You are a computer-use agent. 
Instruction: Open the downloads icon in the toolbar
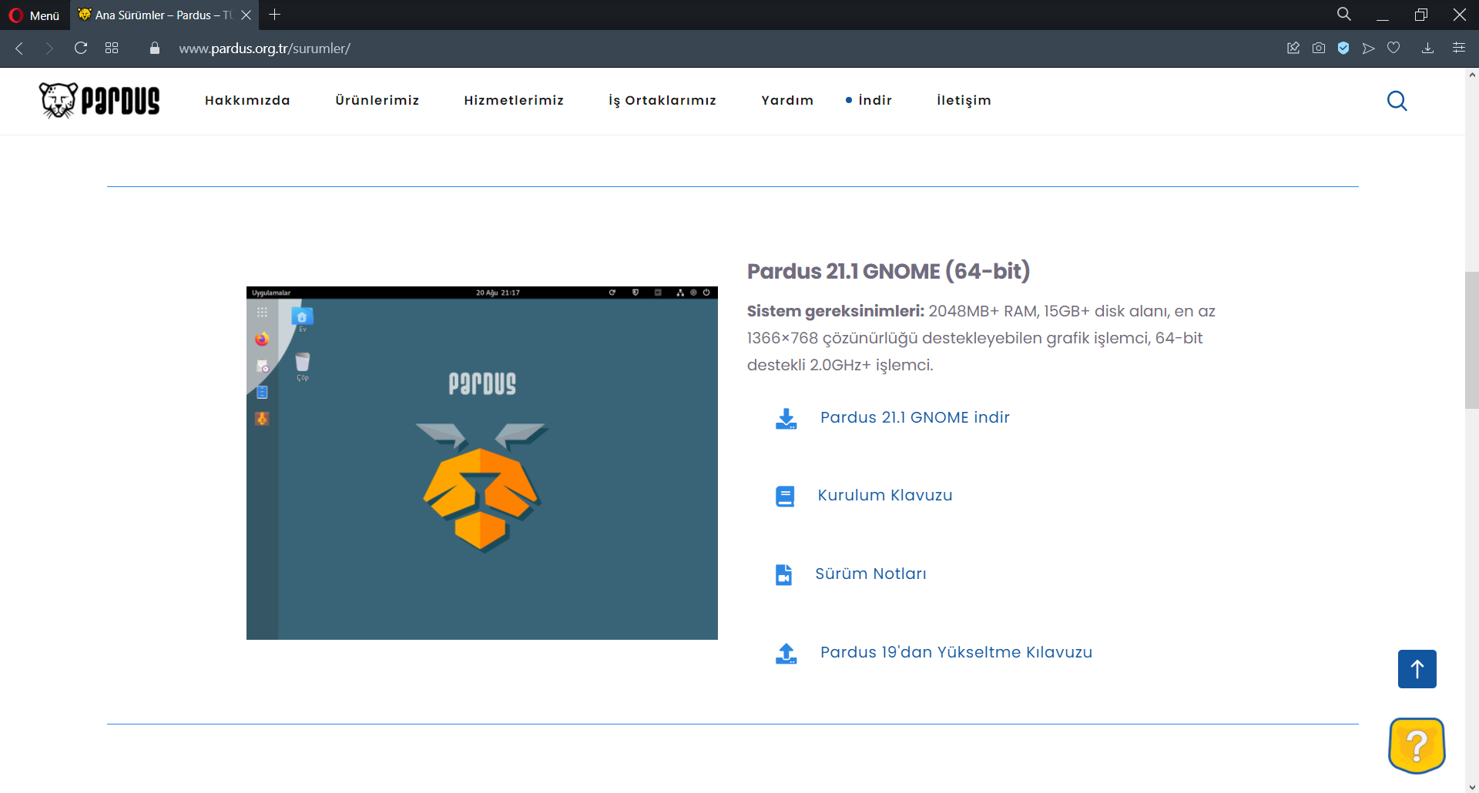1427,48
